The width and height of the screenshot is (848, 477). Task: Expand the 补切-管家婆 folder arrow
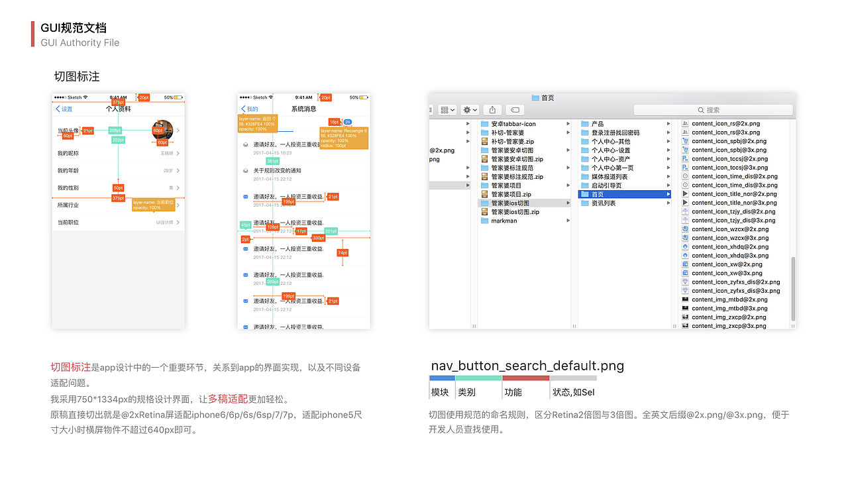(568, 132)
